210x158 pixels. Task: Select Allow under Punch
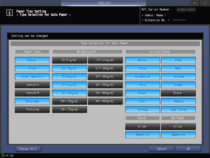(x=143, y=127)
